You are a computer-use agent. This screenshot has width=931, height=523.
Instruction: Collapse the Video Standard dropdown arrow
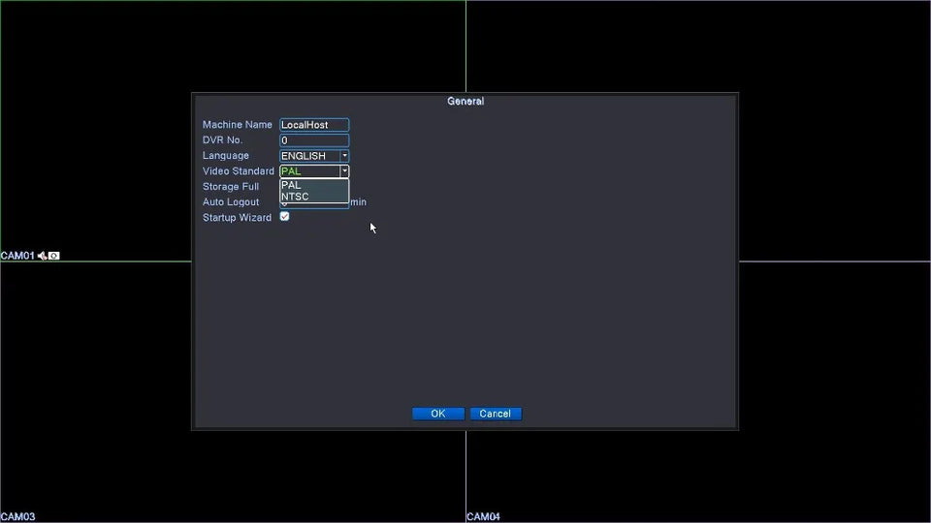[x=344, y=170]
